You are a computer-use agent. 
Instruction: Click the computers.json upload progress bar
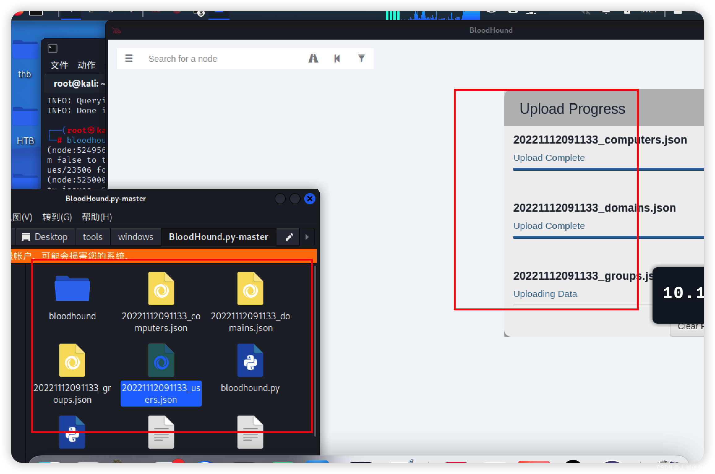click(608, 169)
